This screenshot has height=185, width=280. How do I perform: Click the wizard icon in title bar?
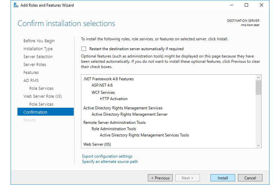(16, 5)
